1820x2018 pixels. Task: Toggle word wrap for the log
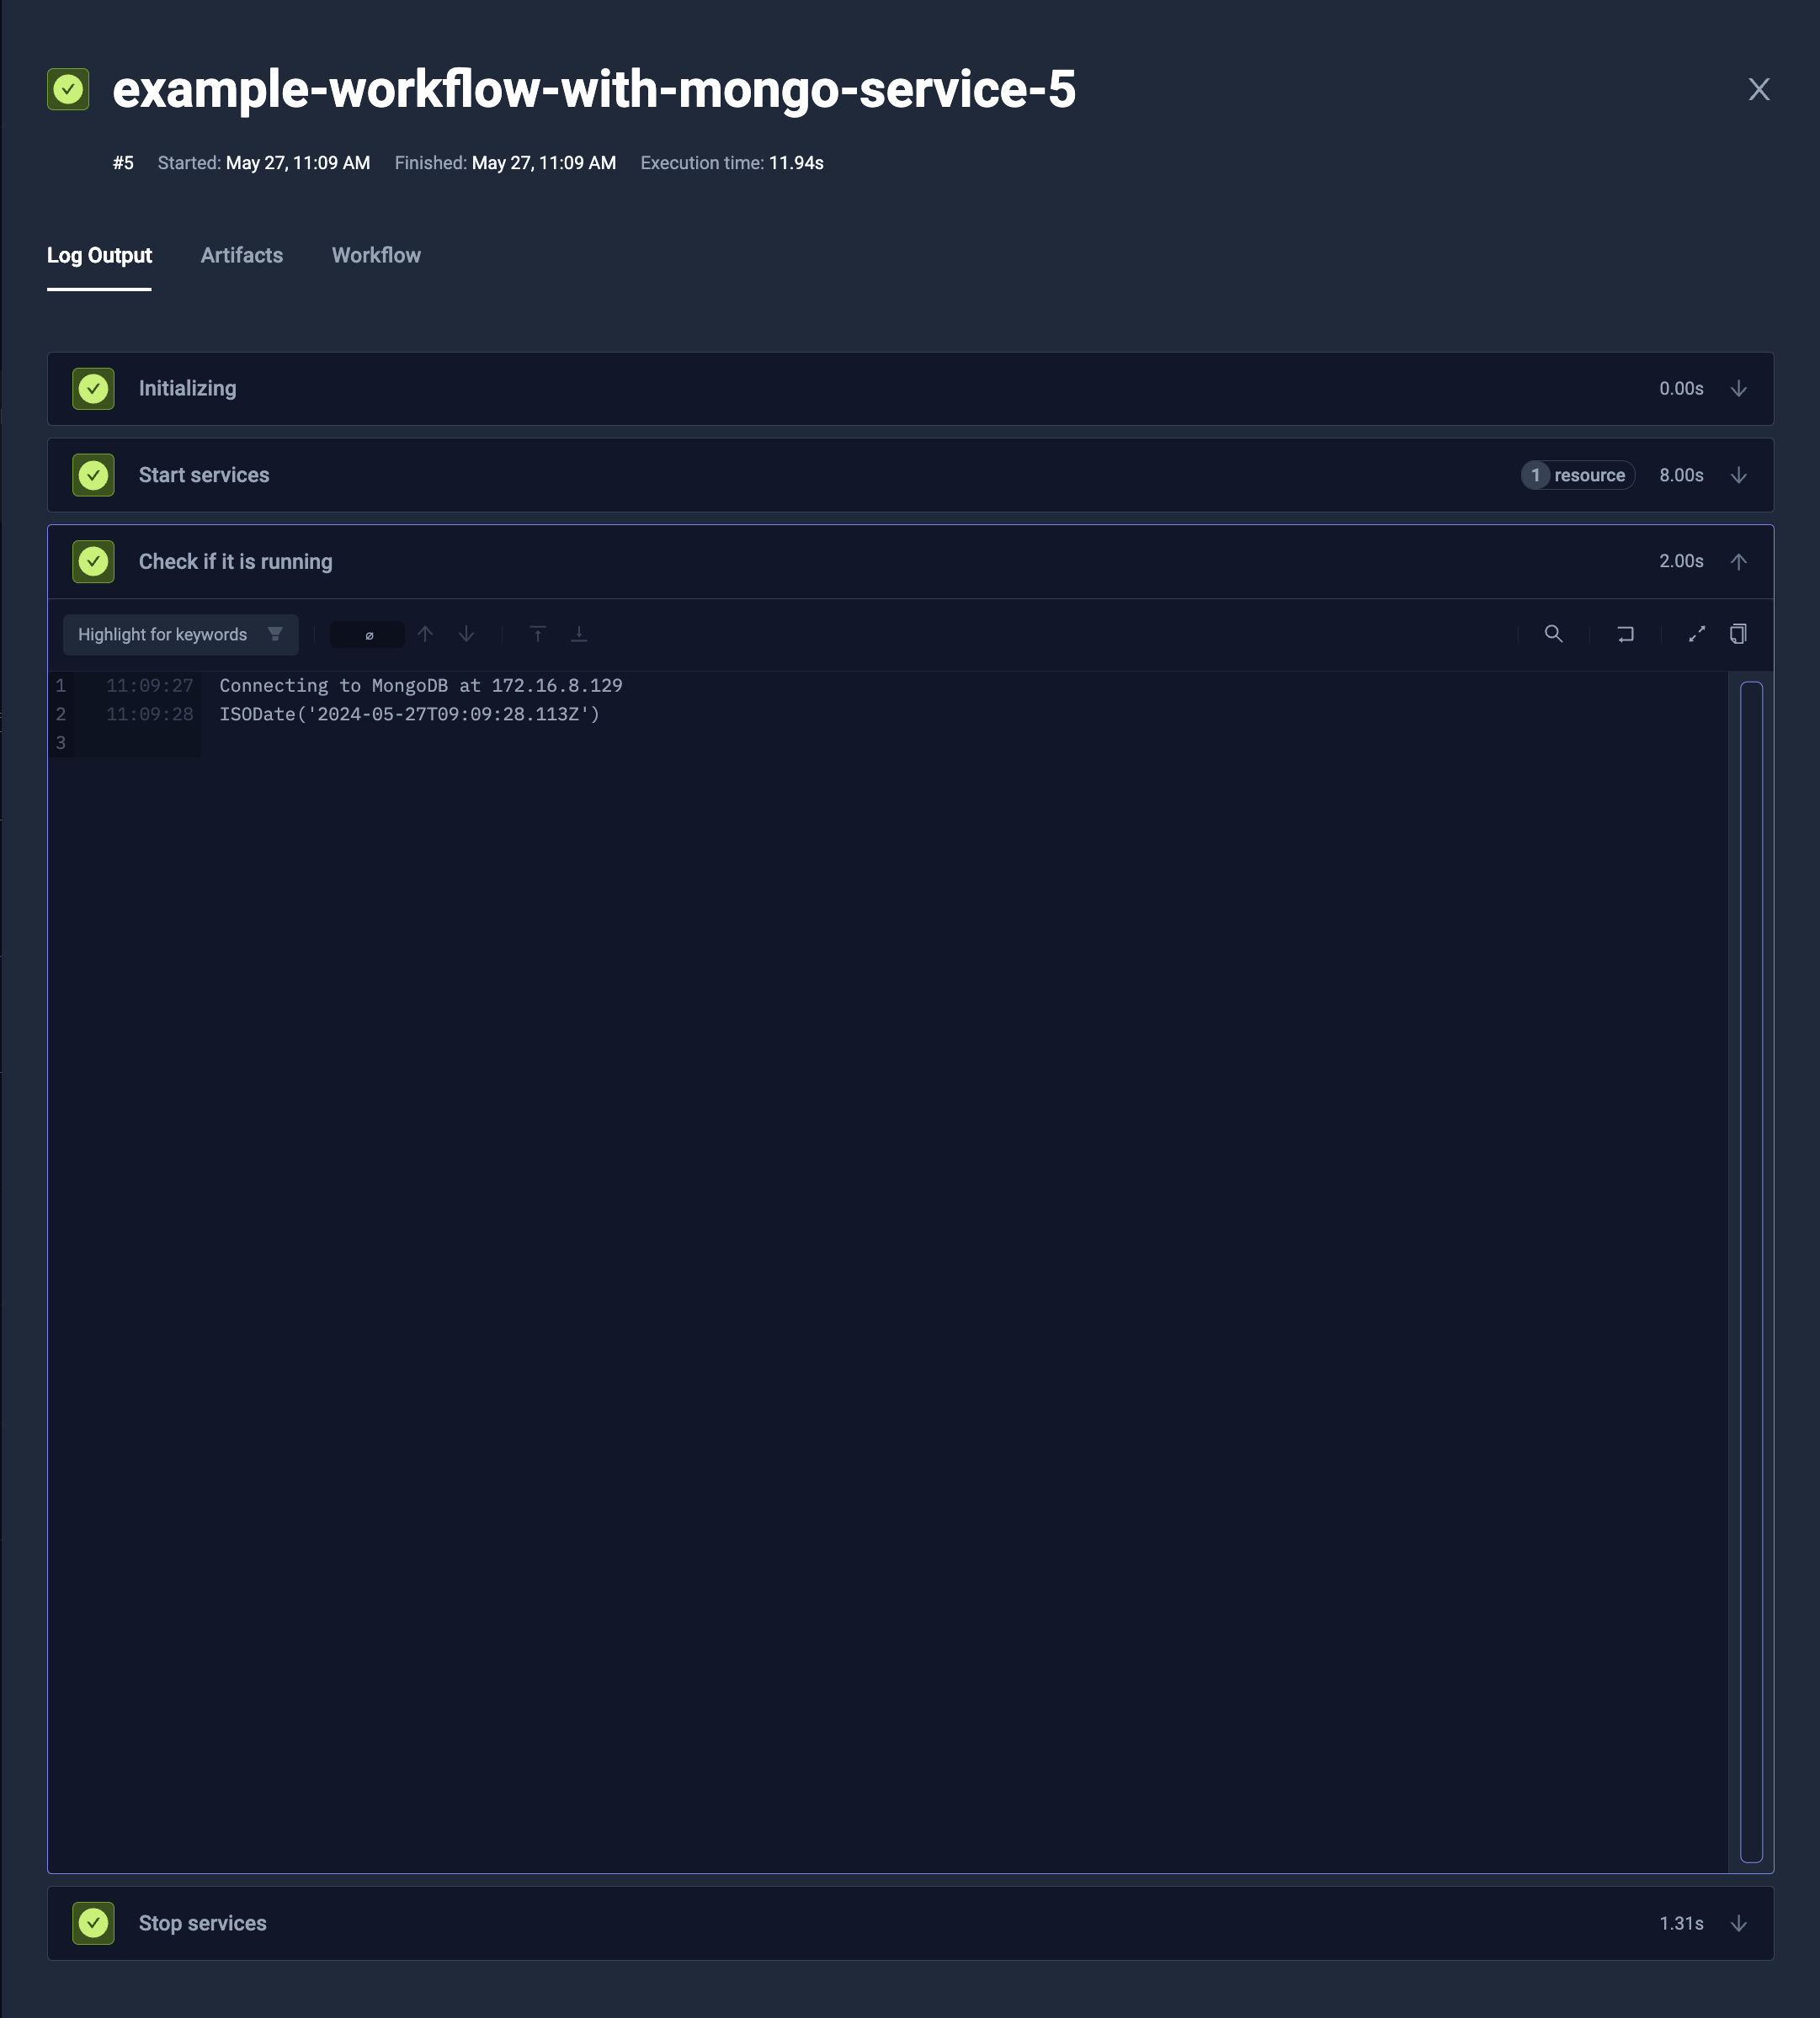point(1625,634)
